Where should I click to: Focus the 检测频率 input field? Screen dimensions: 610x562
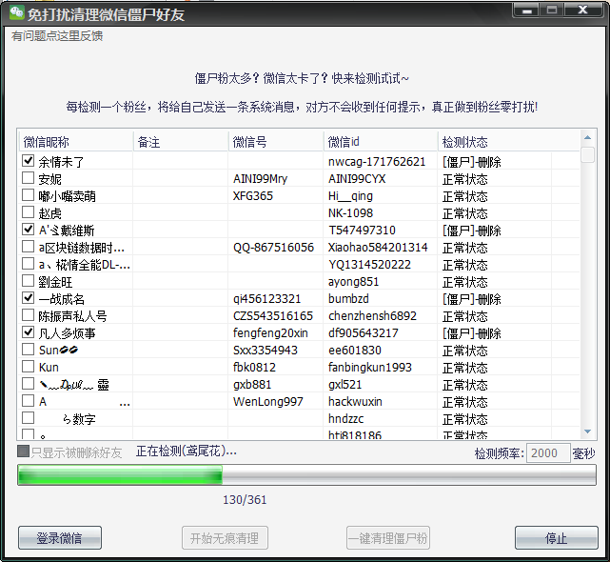coord(547,453)
